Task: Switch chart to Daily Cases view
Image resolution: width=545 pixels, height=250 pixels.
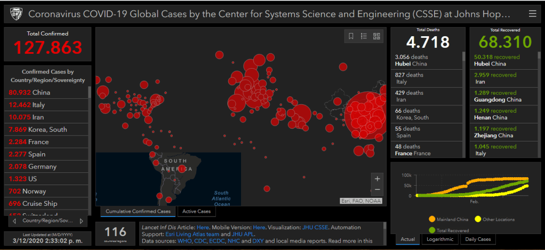Action: pyautogui.click(x=477, y=239)
